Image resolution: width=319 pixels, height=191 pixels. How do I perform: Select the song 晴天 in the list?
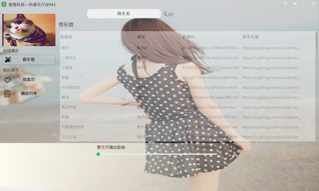[x=65, y=48]
